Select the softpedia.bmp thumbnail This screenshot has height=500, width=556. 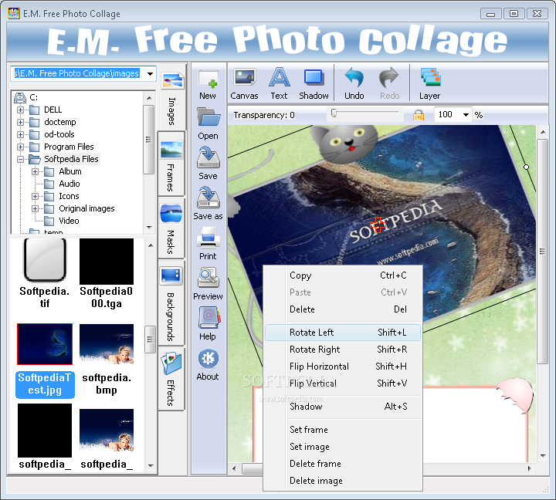point(107,344)
